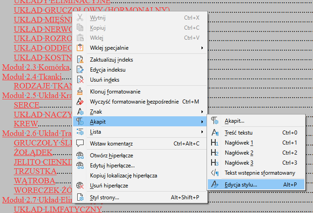Click the update index icon with warning
Image resolution: width=313 pixels, height=213 pixels.
[80, 60]
